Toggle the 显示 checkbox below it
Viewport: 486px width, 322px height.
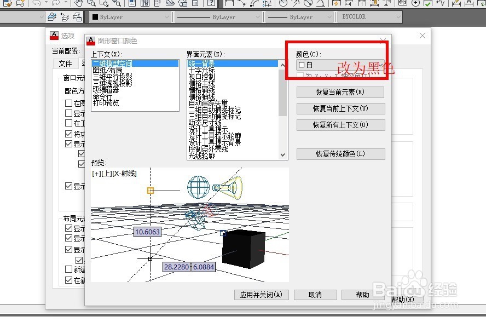click(68, 143)
